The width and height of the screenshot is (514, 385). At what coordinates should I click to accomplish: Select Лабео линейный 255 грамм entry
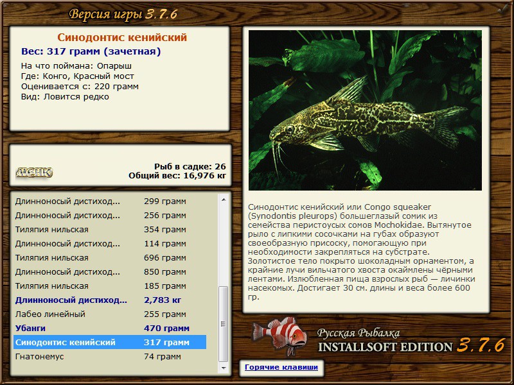tap(110, 314)
